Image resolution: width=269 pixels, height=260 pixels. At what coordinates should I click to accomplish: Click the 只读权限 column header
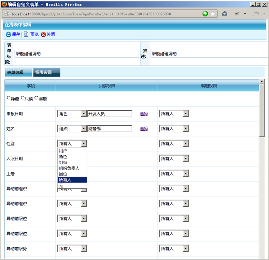coord(107,85)
